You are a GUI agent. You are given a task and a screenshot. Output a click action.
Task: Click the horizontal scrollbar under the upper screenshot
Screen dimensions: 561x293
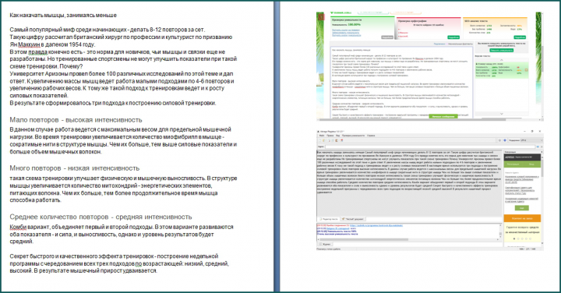coord(429,119)
